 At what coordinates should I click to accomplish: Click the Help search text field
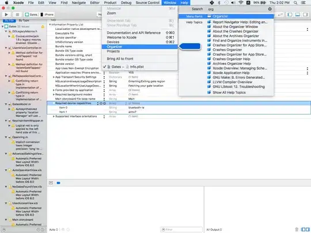point(237,9)
